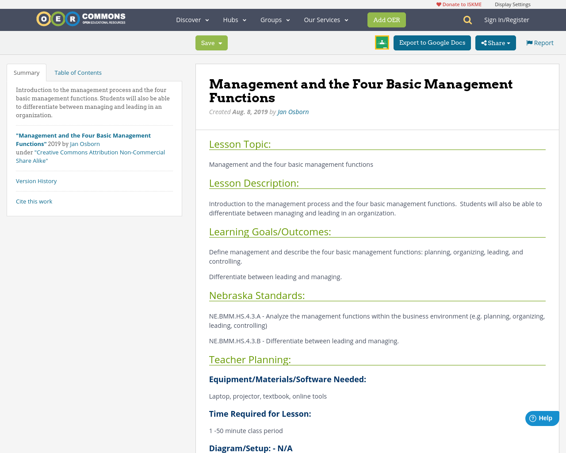Click the Add OER button
Viewport: 566px width, 453px height.
pos(386,19)
